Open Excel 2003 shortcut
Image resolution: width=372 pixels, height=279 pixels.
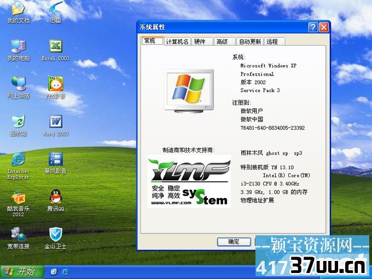(x=55, y=50)
